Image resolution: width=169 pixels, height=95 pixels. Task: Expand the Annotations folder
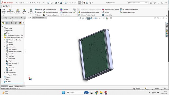coord(4,47)
